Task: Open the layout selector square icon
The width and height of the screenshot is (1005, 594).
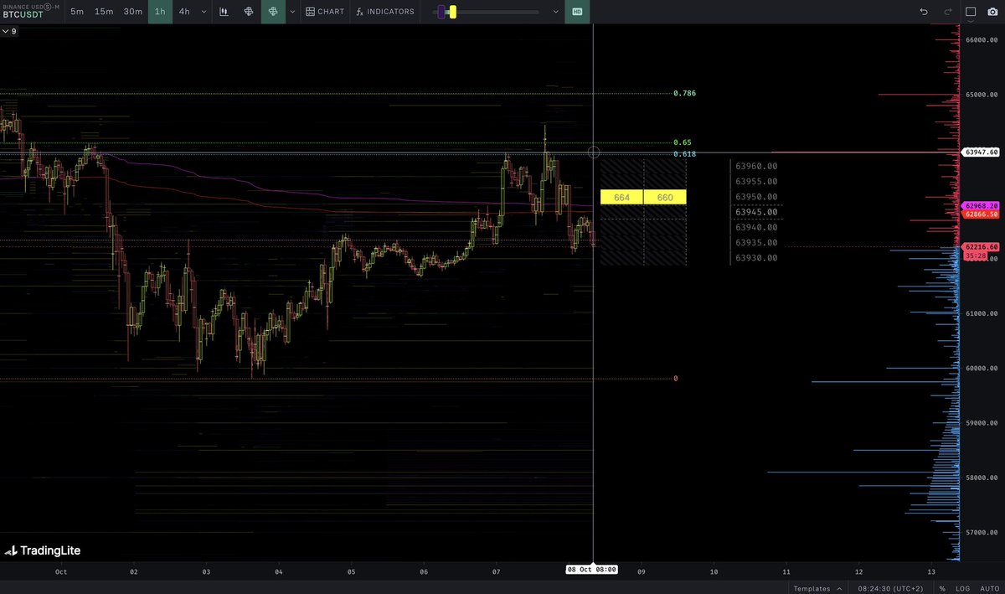Action: coord(971,12)
